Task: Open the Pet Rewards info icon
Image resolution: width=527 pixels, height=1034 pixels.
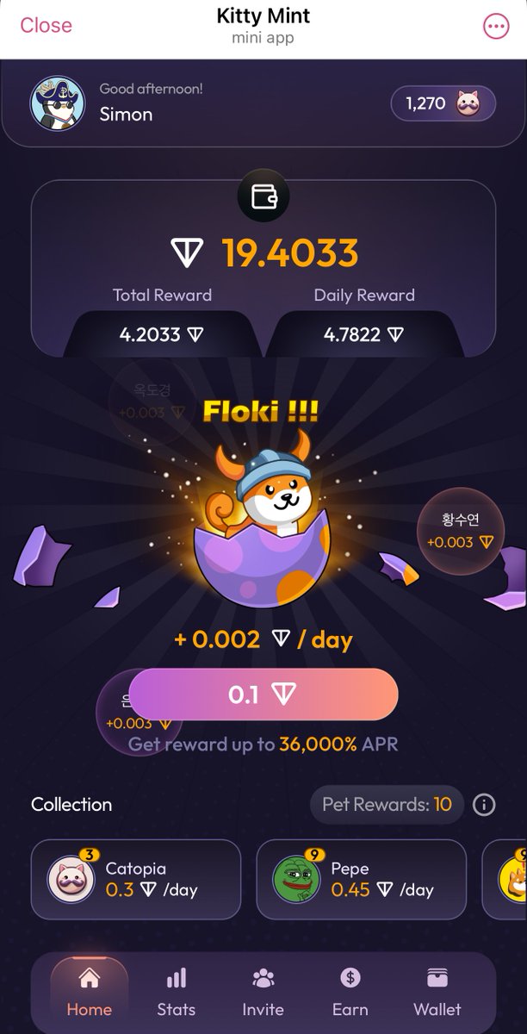Action: tap(484, 805)
